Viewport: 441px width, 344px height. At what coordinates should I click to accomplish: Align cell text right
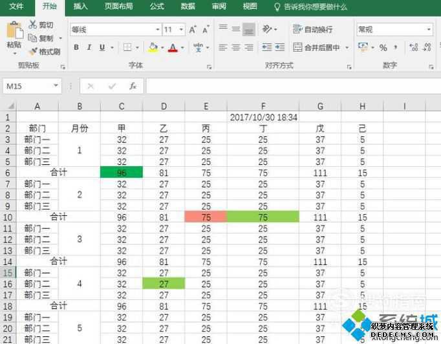[248, 47]
